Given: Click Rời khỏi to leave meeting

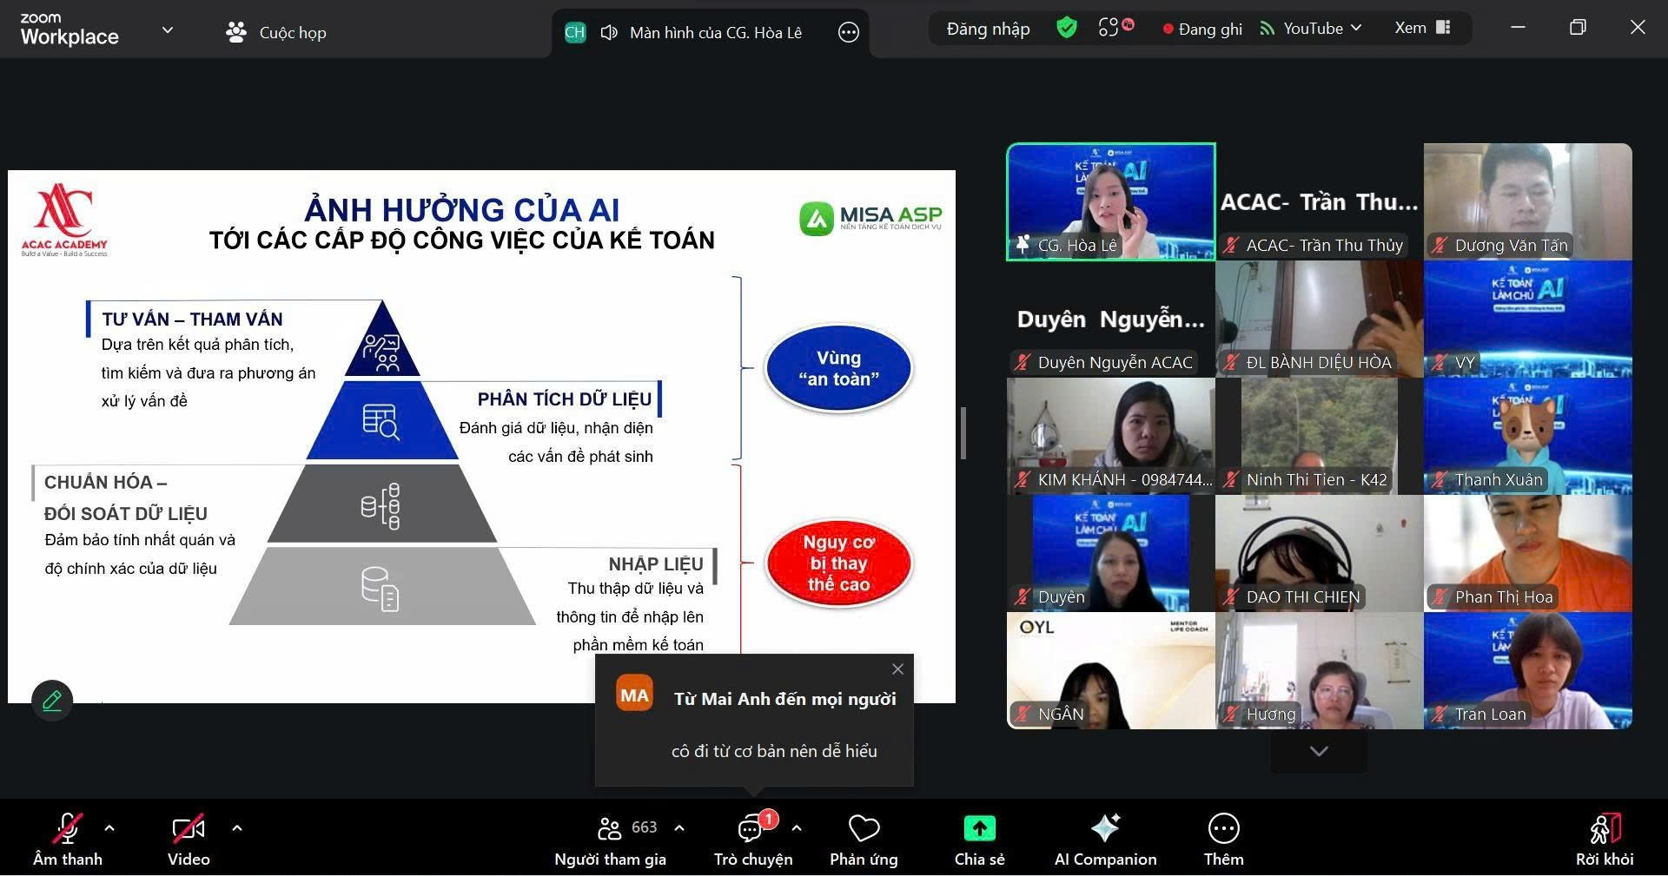Looking at the screenshot, I should 1605,839.
